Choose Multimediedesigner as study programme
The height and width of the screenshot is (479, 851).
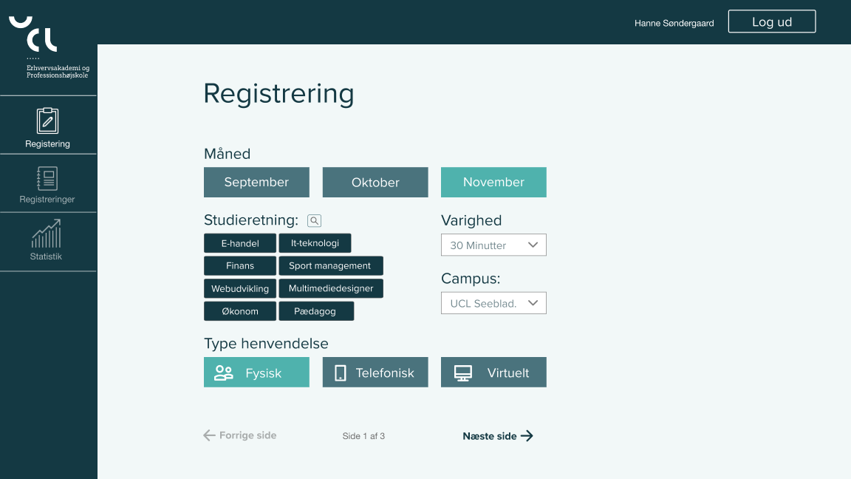click(x=330, y=288)
